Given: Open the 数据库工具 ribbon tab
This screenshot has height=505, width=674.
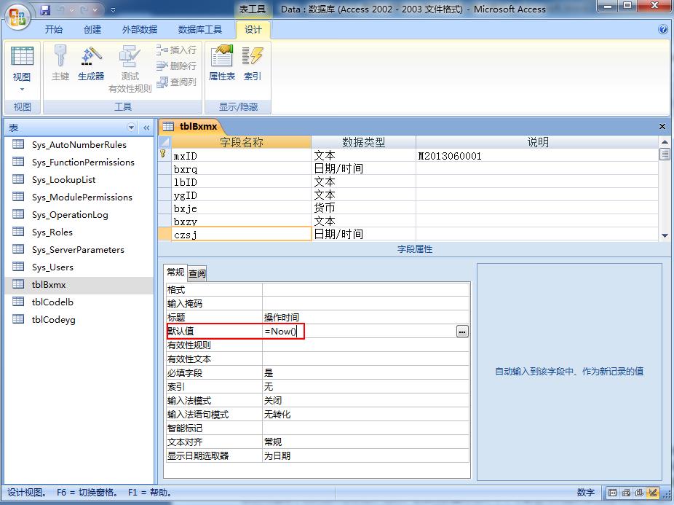Looking at the screenshot, I should [x=200, y=29].
